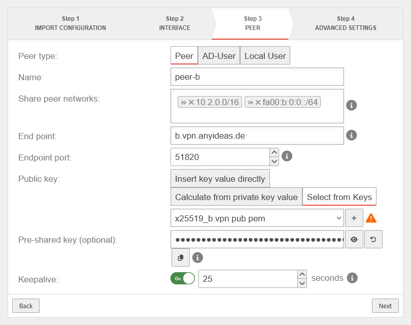Go to Step 4 Advanced Settings

point(345,23)
